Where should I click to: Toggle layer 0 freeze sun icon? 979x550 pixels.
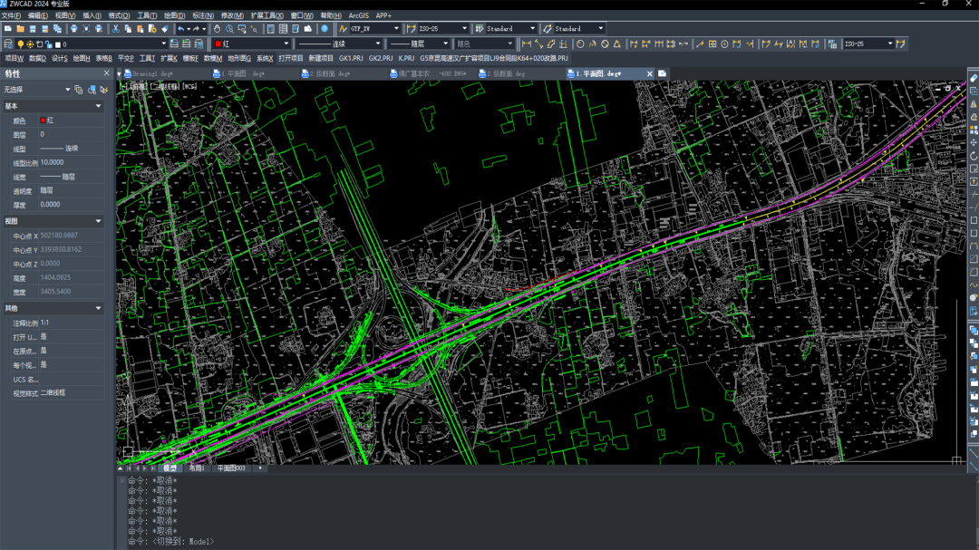click(29, 43)
